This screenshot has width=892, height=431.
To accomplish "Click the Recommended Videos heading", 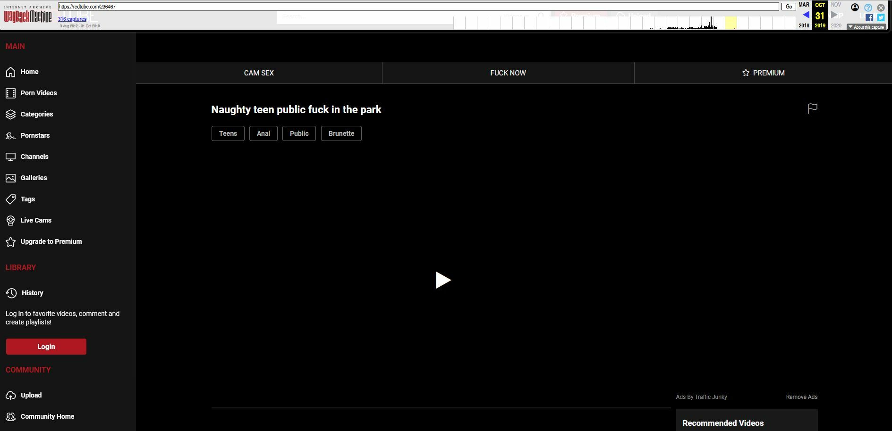I will (723, 423).
